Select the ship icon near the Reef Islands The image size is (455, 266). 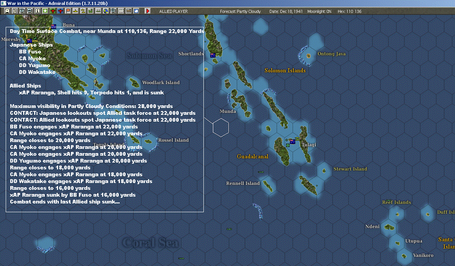click(x=388, y=200)
